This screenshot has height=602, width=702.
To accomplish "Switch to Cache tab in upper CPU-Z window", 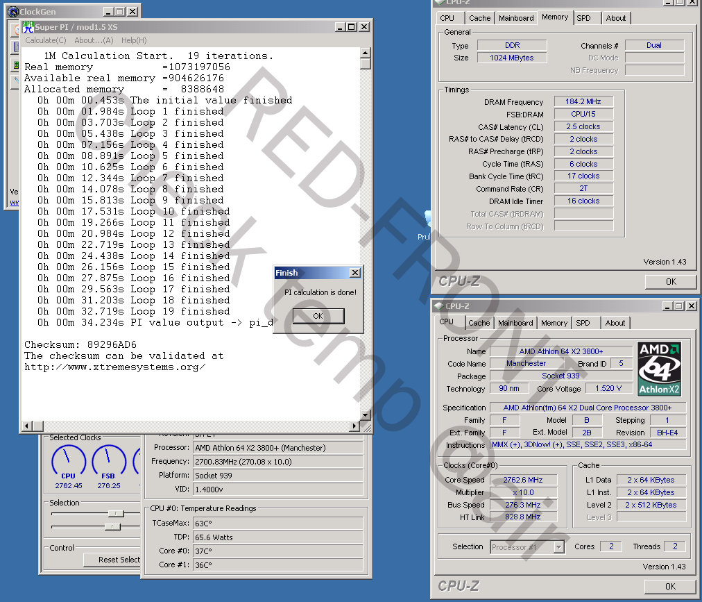I will 479,18.
